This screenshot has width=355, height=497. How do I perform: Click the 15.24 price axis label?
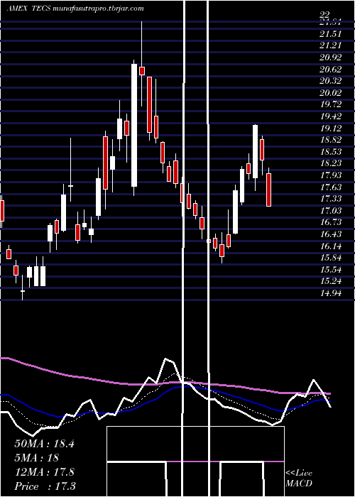(330, 281)
